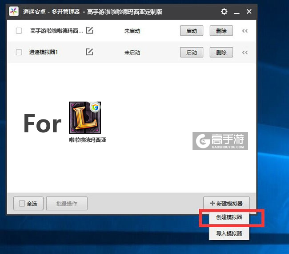289x254 pixels.
Task: Check the 全选 select-all box
Action: point(22,204)
